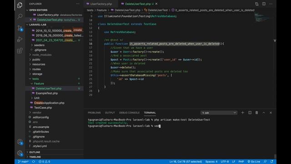Close DeleteUserTest.php in Open Editors
The image size is (291, 164).
click(x=31, y=20)
